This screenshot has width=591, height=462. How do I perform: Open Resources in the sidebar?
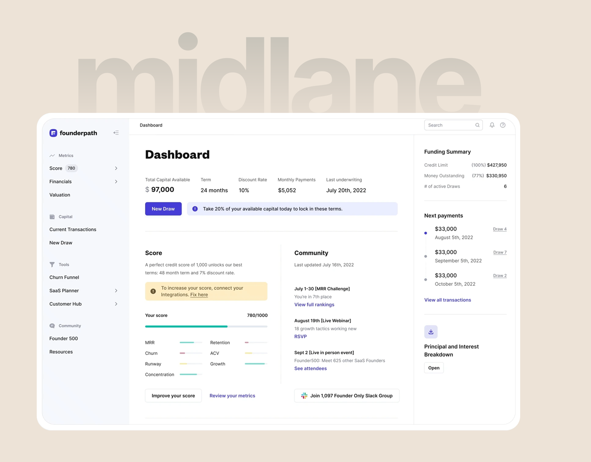coord(61,352)
